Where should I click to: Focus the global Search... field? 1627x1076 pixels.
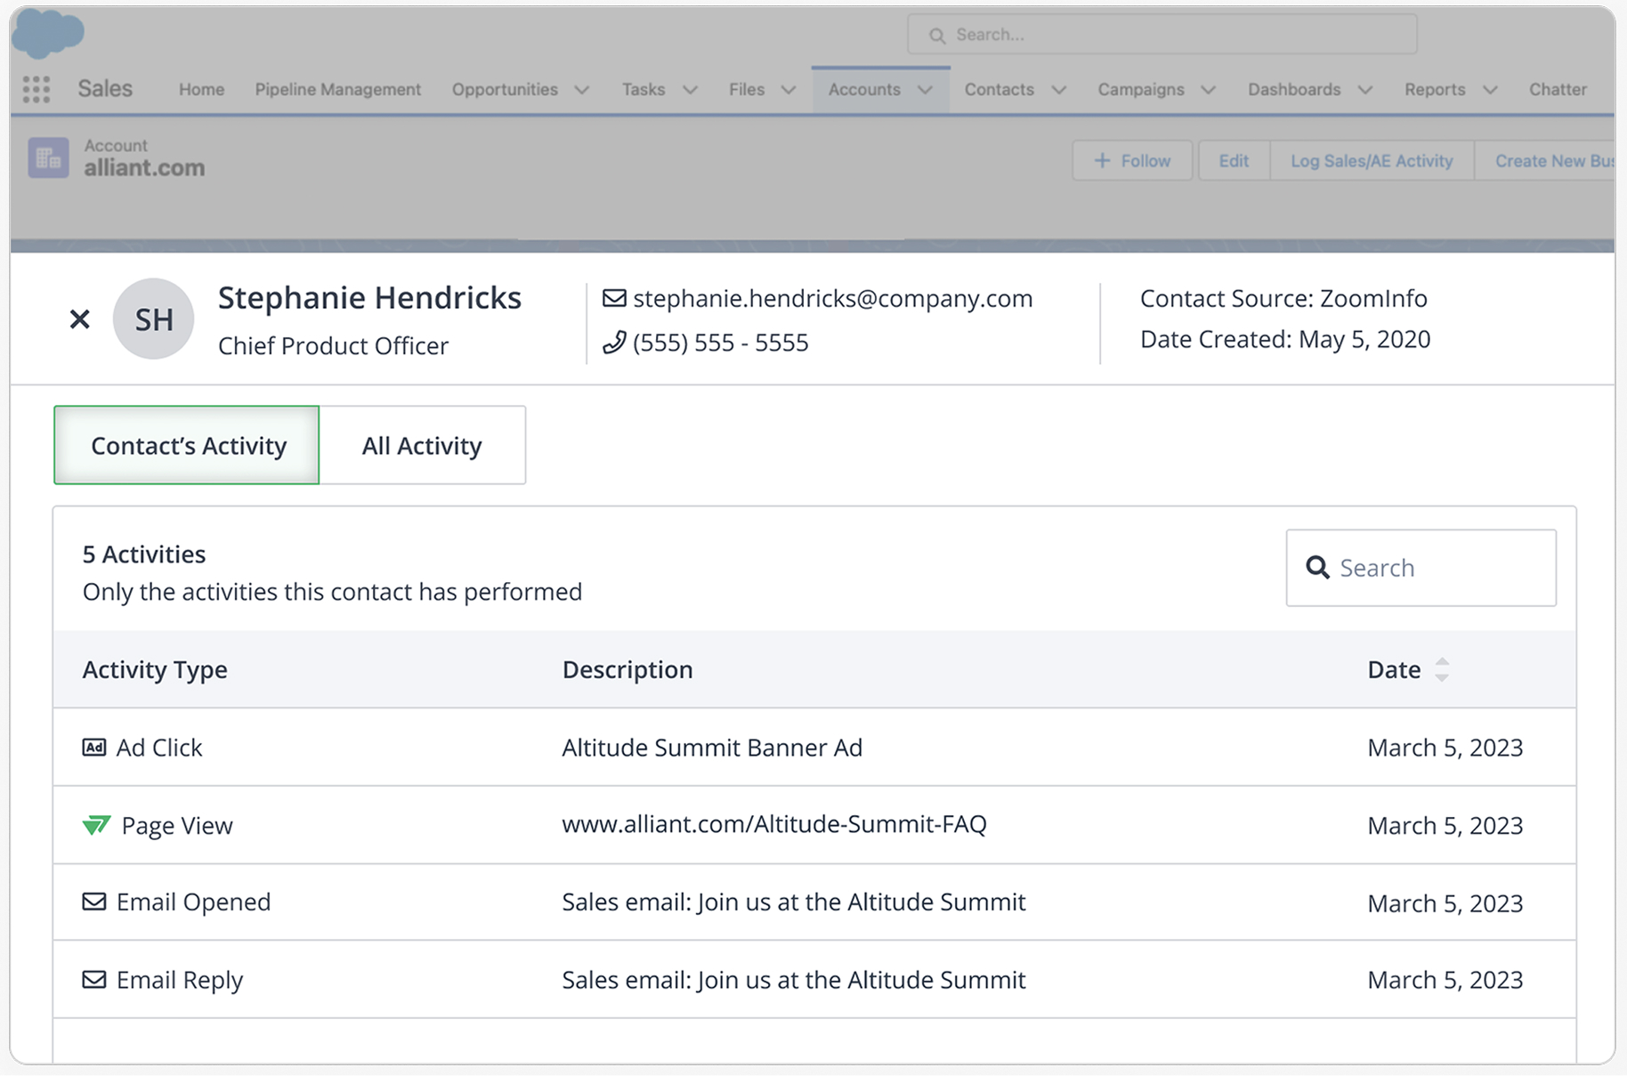tap(1162, 35)
